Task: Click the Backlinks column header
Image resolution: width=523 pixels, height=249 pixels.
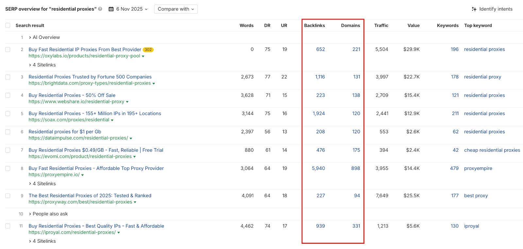Action: pyautogui.click(x=314, y=25)
